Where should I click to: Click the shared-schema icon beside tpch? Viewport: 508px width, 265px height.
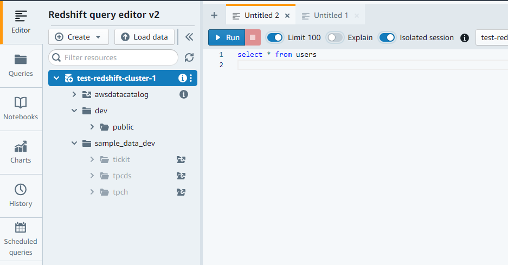click(181, 192)
